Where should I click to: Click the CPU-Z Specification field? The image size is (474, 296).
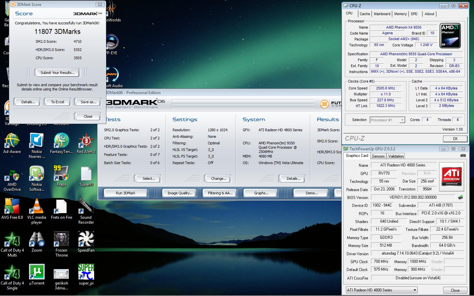coord(416,54)
